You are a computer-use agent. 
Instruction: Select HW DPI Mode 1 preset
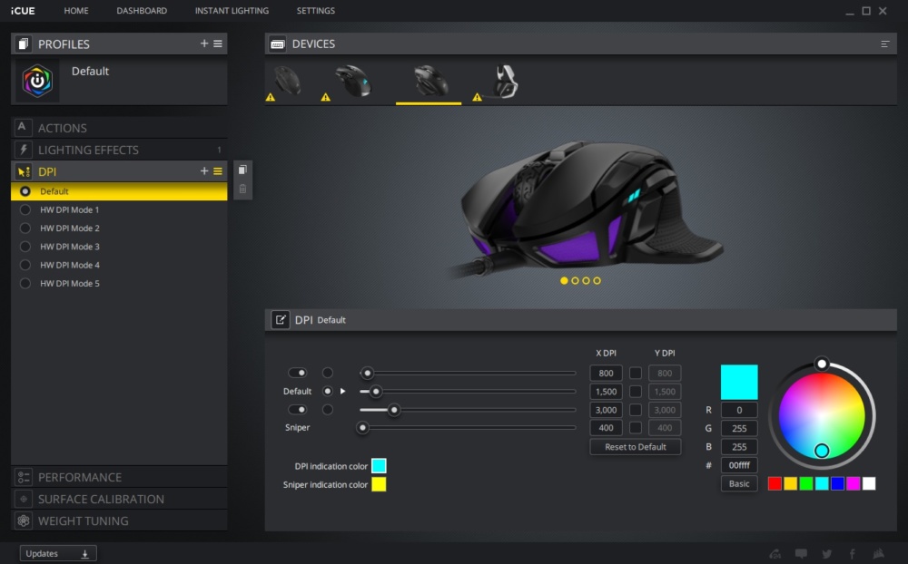(119, 209)
